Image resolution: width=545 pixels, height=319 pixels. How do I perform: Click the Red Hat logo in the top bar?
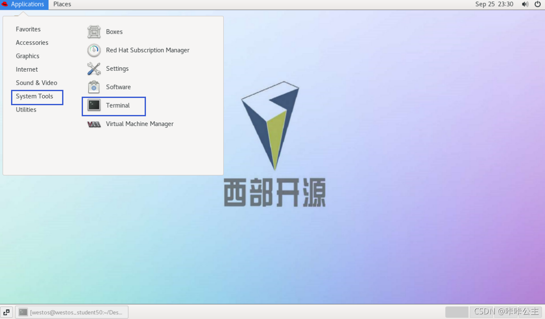click(x=5, y=4)
